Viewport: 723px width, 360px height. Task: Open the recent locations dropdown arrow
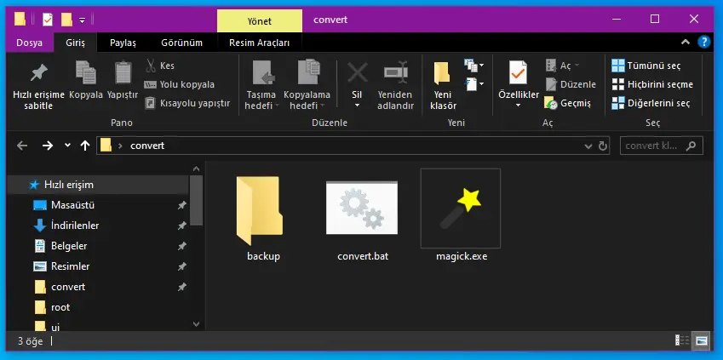(x=68, y=146)
